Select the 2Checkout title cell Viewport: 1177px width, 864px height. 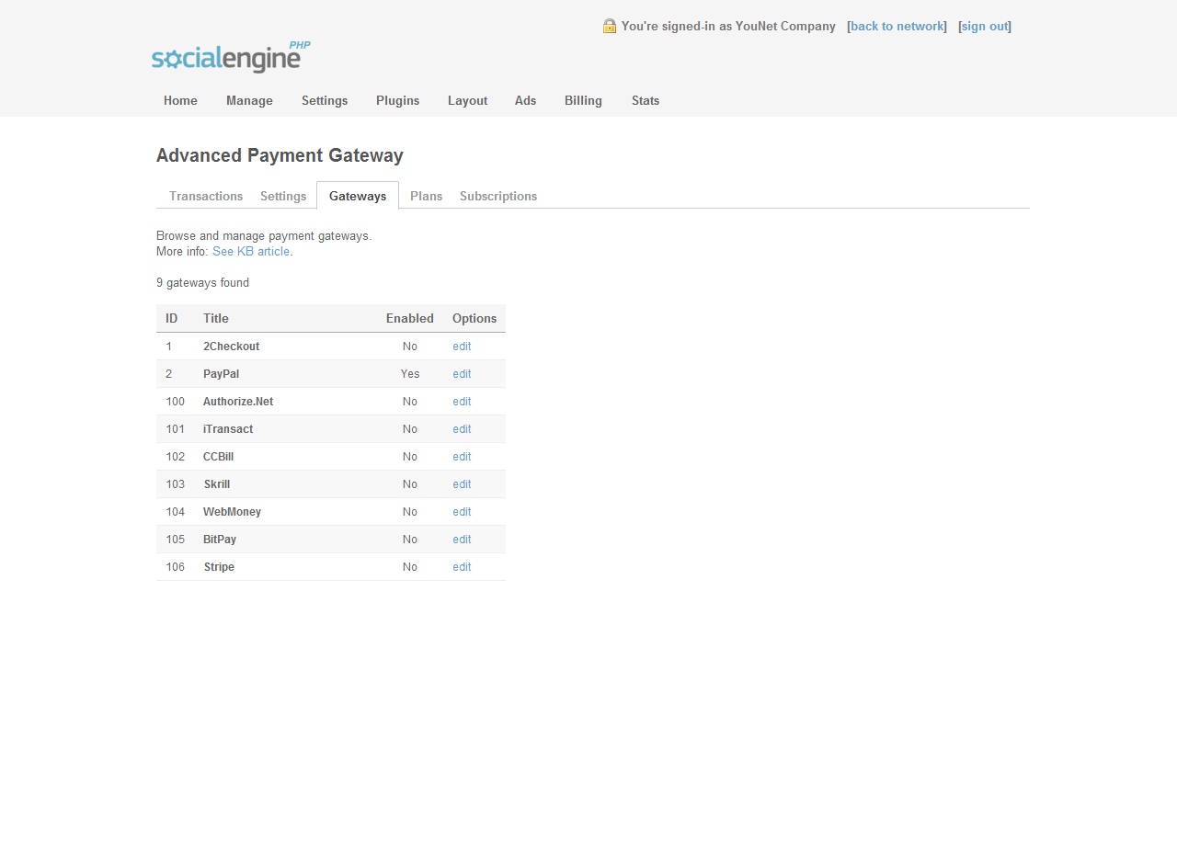pyautogui.click(x=231, y=347)
